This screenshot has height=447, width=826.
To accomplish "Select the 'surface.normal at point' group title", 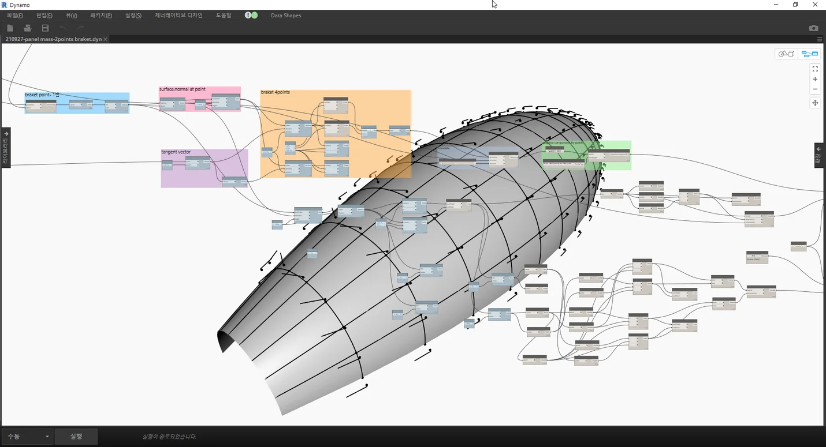I will click(x=183, y=89).
